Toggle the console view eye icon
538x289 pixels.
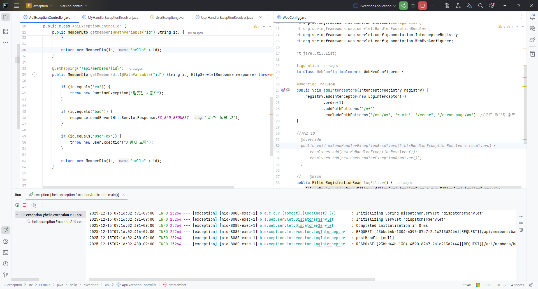click(x=34, y=205)
